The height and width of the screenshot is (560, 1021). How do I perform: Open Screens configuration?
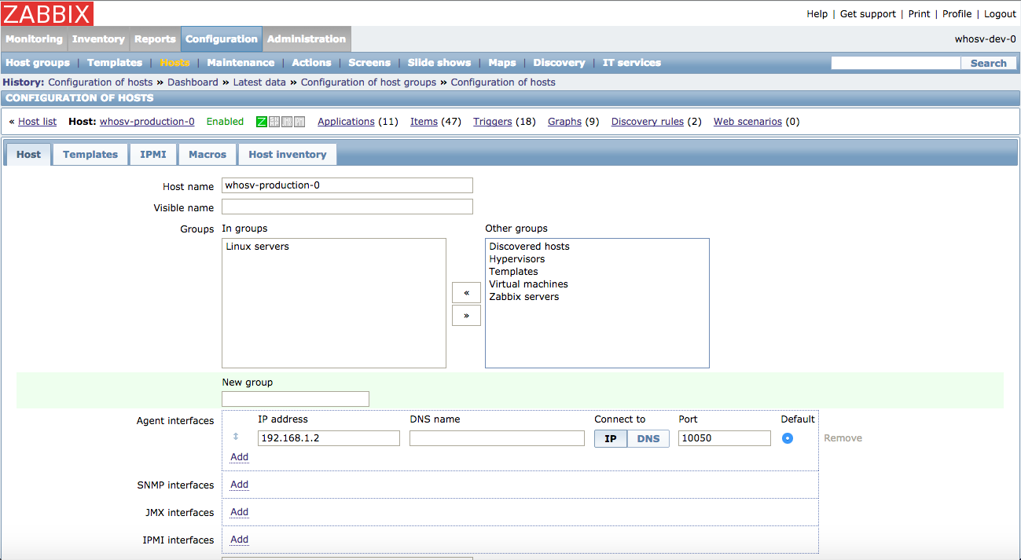tap(369, 63)
